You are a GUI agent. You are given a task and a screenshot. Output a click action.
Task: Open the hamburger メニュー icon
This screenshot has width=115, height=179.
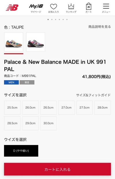tap(106, 8)
